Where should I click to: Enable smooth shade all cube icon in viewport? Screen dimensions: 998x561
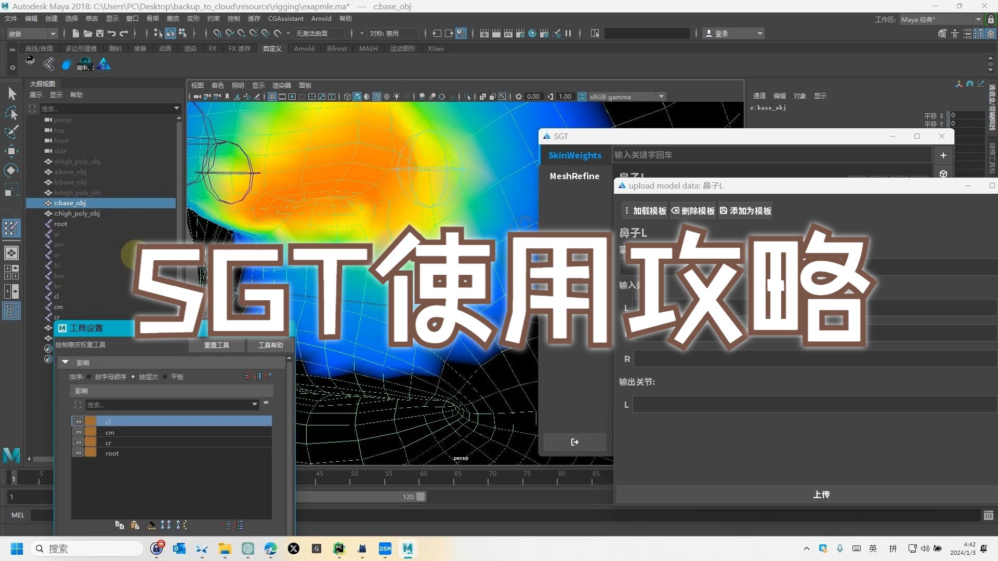point(358,97)
